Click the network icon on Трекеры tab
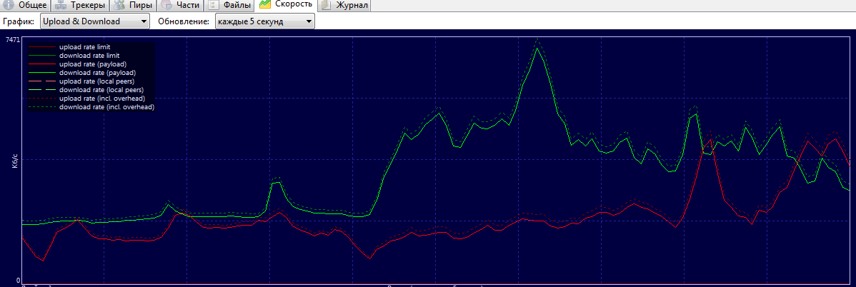The height and width of the screenshot is (287, 856). (61, 5)
